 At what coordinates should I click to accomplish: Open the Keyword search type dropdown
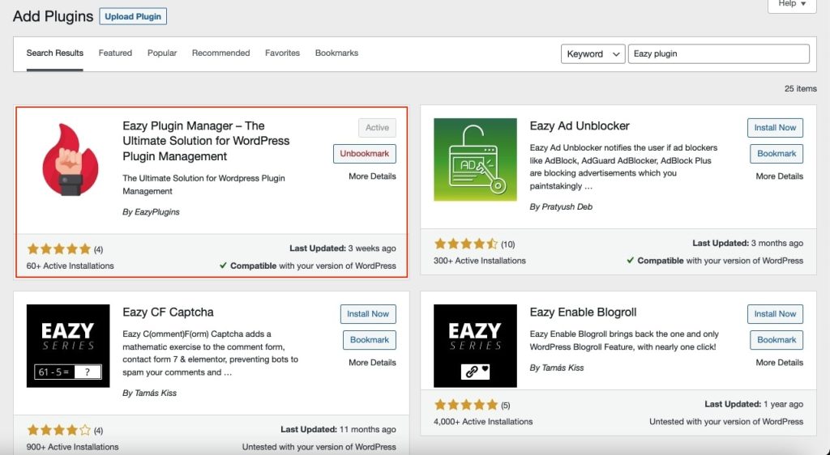(593, 54)
